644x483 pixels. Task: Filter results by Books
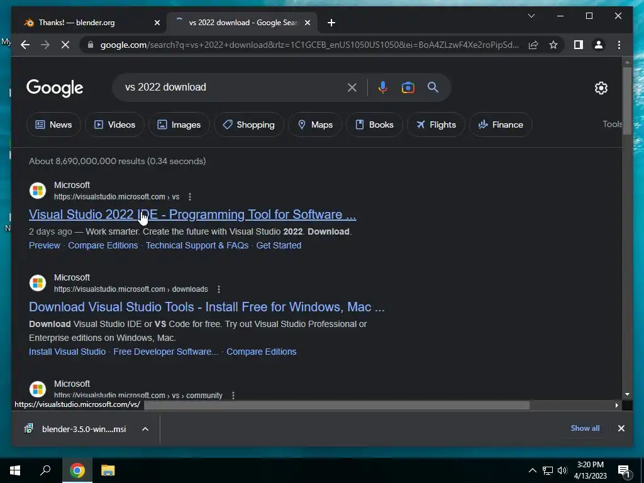click(374, 125)
